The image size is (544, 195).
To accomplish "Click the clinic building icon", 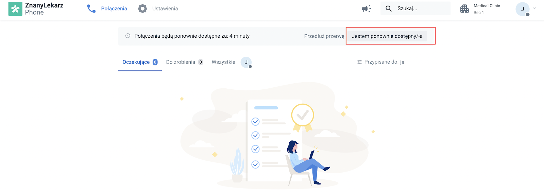I will pyautogui.click(x=464, y=9).
